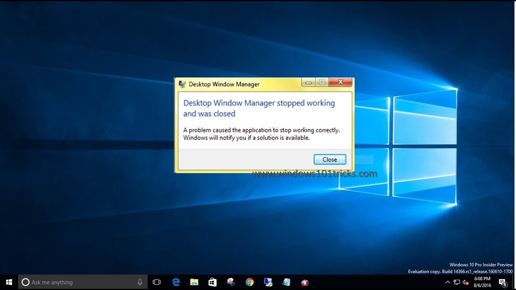Maximize the Desktop Window Manager dialog
The image size is (516, 290).
click(x=322, y=82)
